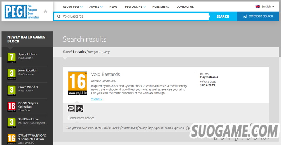The height and width of the screenshot is (145, 281).
Task: Open the CONTACT US page
Action: (185, 7)
